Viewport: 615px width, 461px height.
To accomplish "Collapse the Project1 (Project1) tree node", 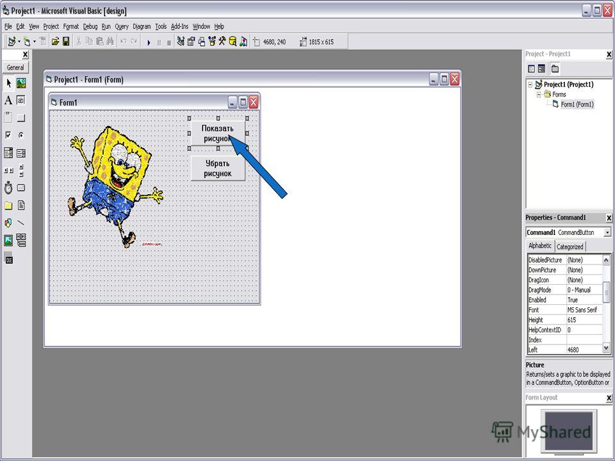I will tap(530, 85).
